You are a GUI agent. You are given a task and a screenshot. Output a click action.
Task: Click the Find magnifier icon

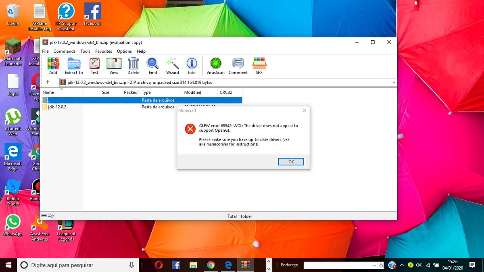coord(153,66)
